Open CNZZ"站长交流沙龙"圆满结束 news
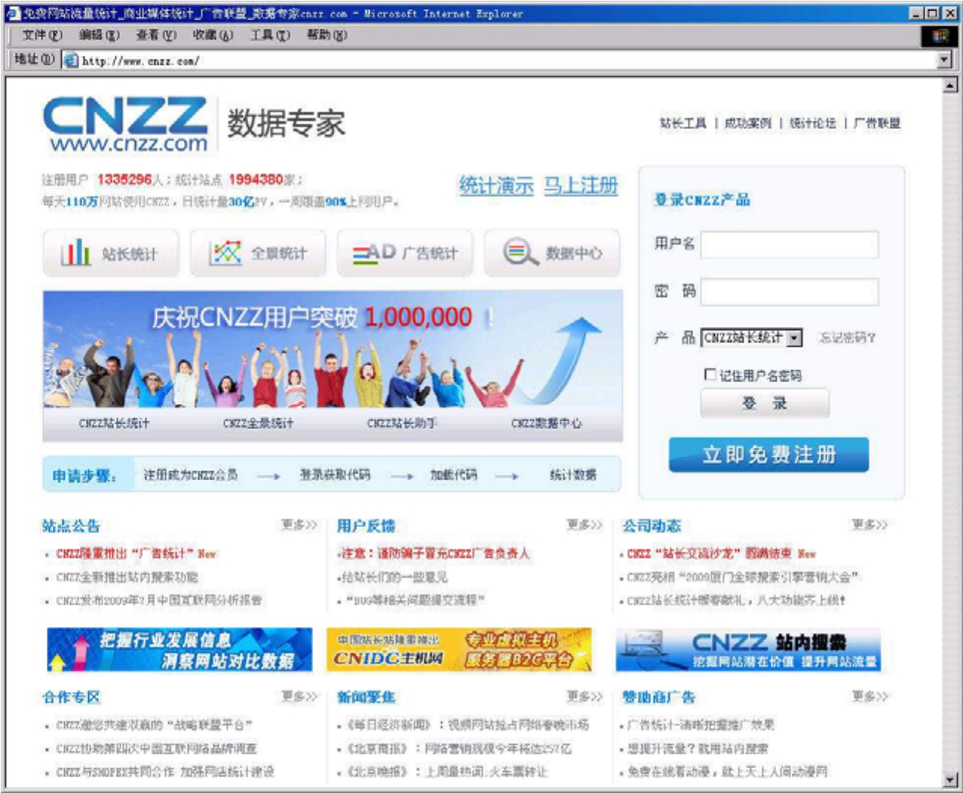The image size is (963, 793). click(709, 554)
